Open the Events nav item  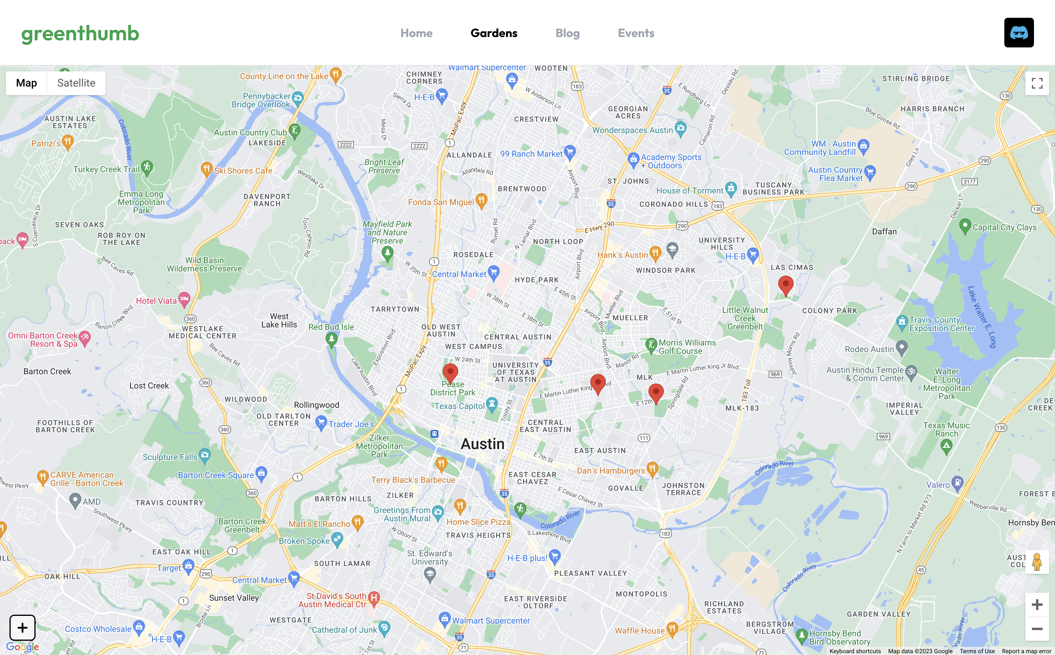tap(636, 33)
